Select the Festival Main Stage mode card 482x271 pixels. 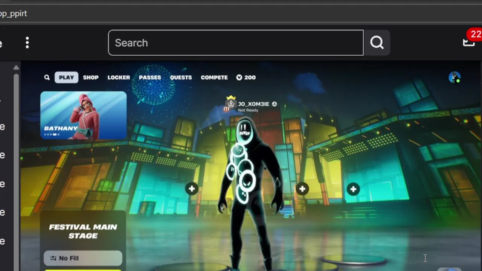[83, 231]
